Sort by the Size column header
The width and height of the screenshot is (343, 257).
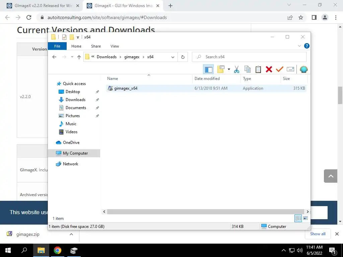[294, 78]
